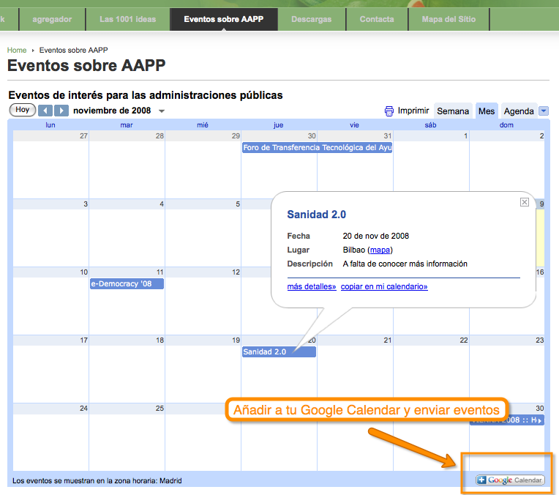Open Mapa del Sitio menu item

coord(449,19)
